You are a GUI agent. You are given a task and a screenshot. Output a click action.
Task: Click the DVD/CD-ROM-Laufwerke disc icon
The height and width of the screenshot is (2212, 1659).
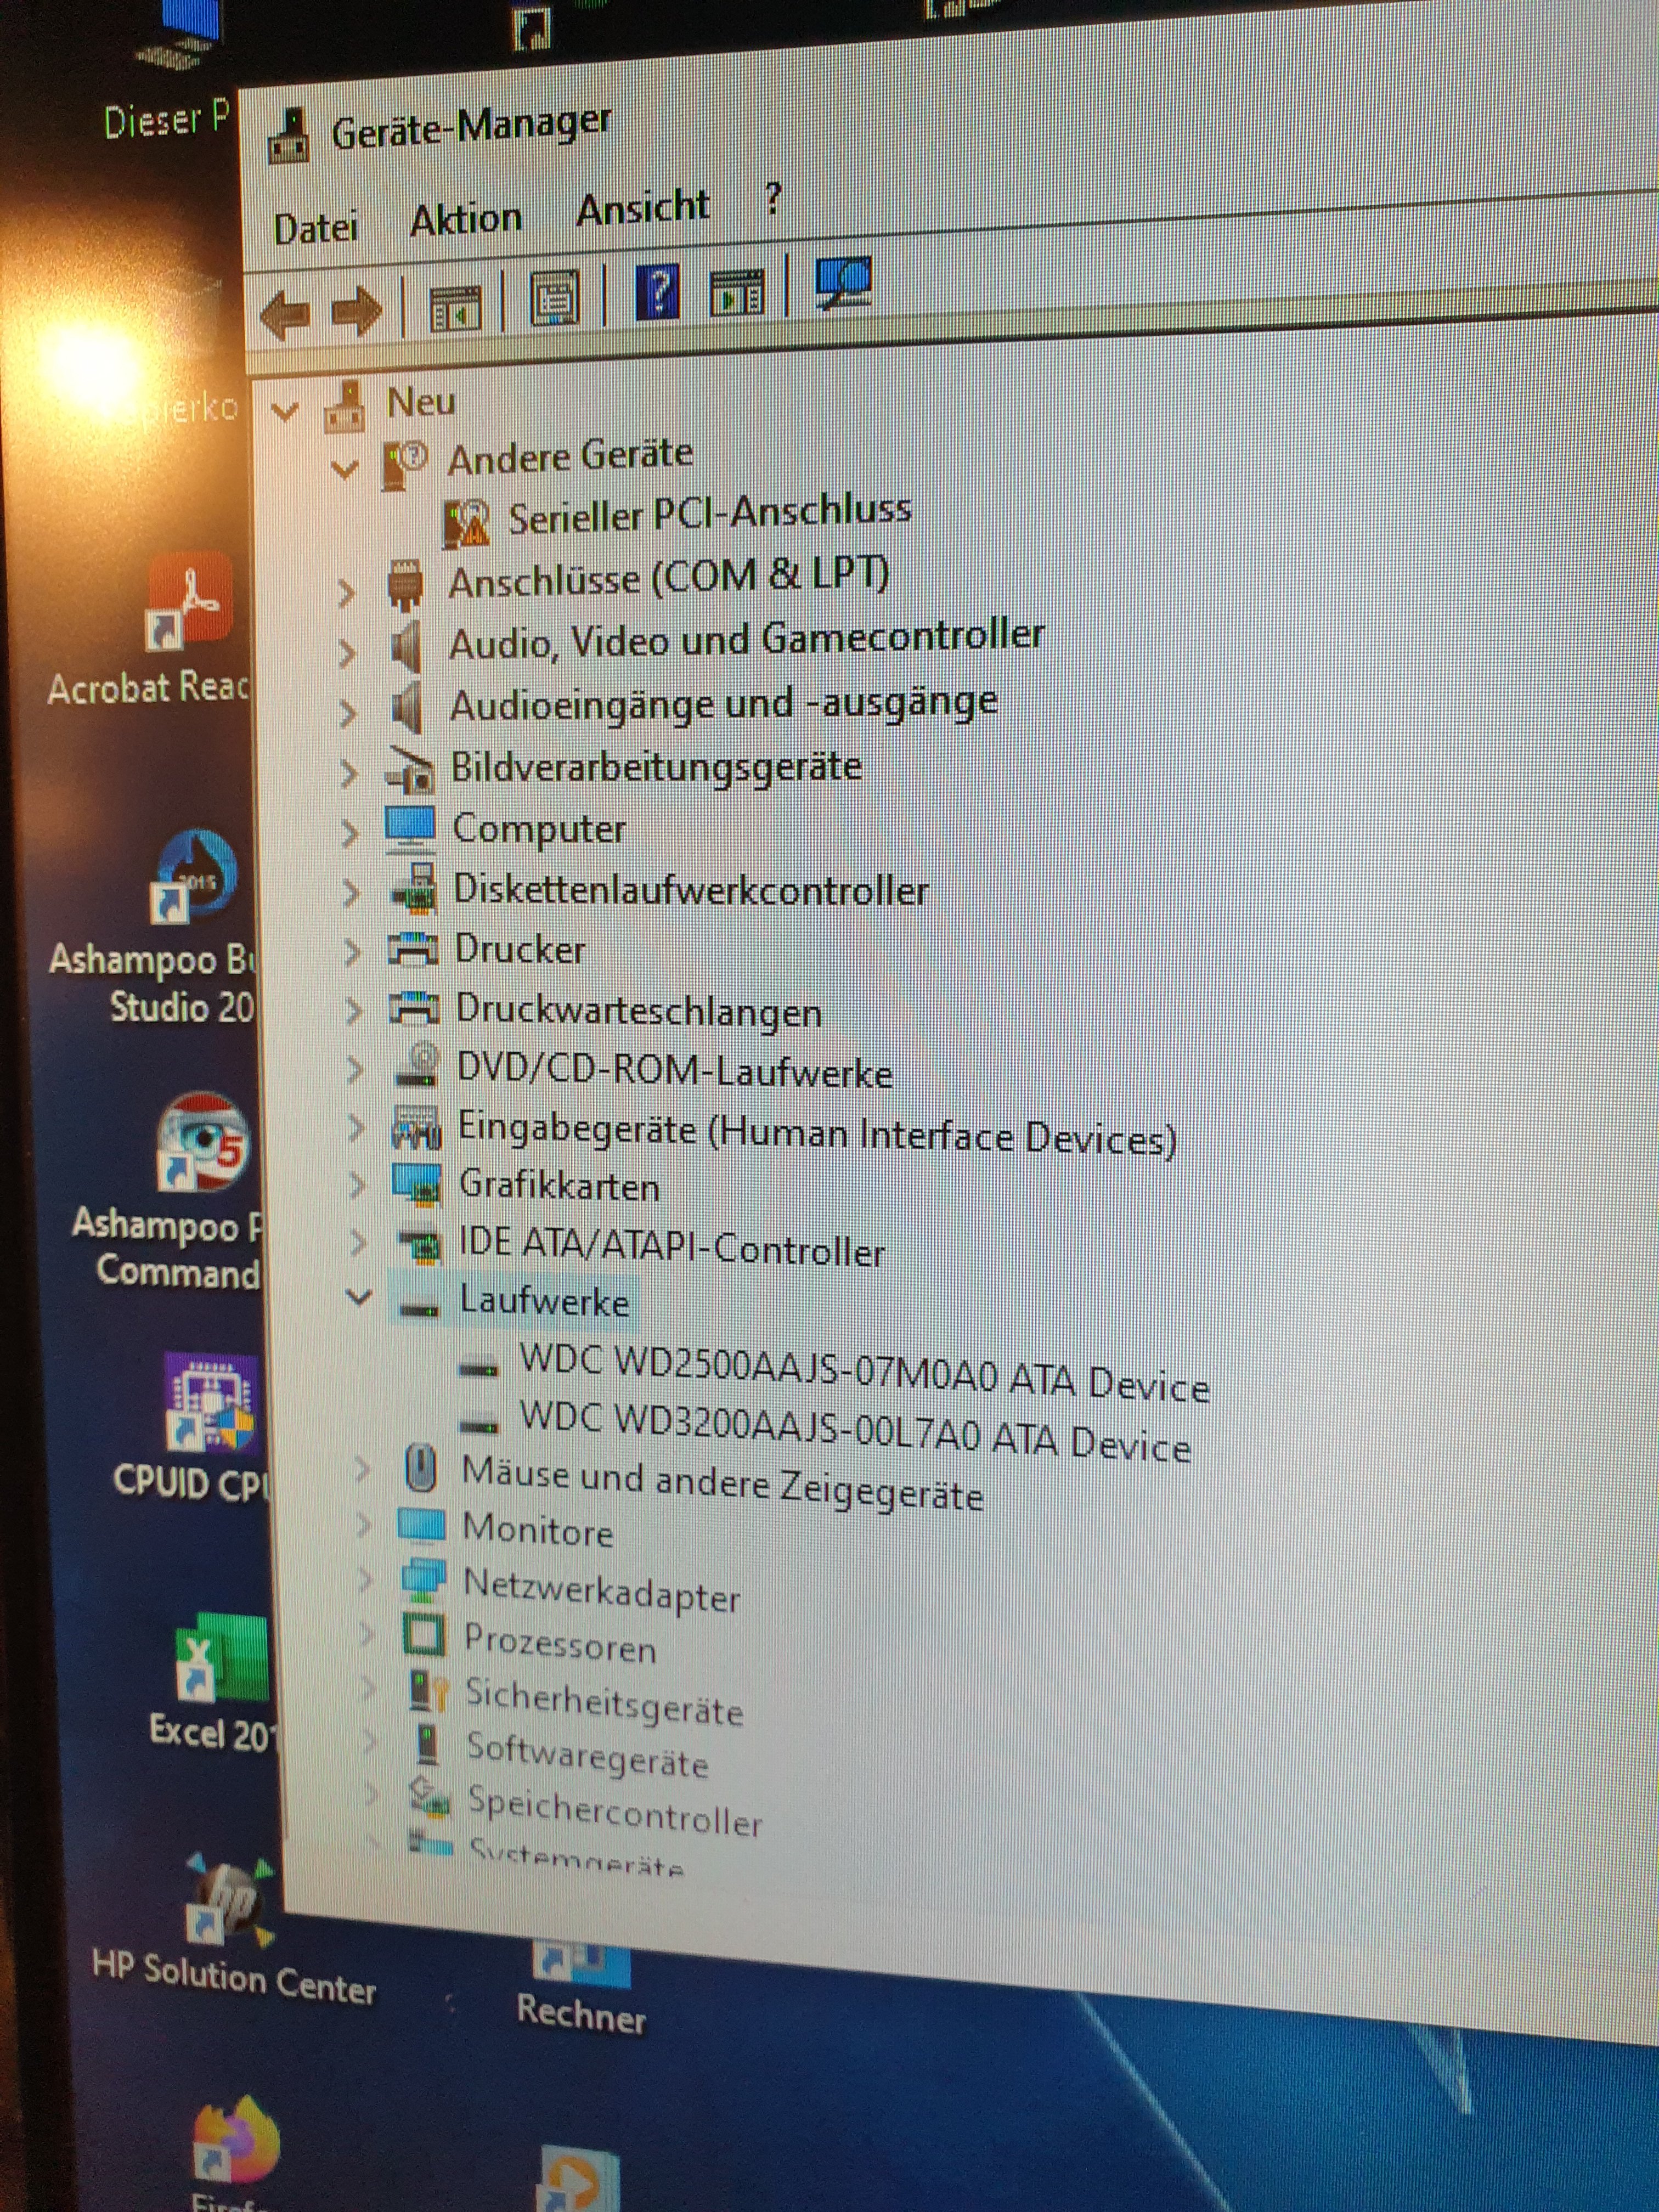416,1066
